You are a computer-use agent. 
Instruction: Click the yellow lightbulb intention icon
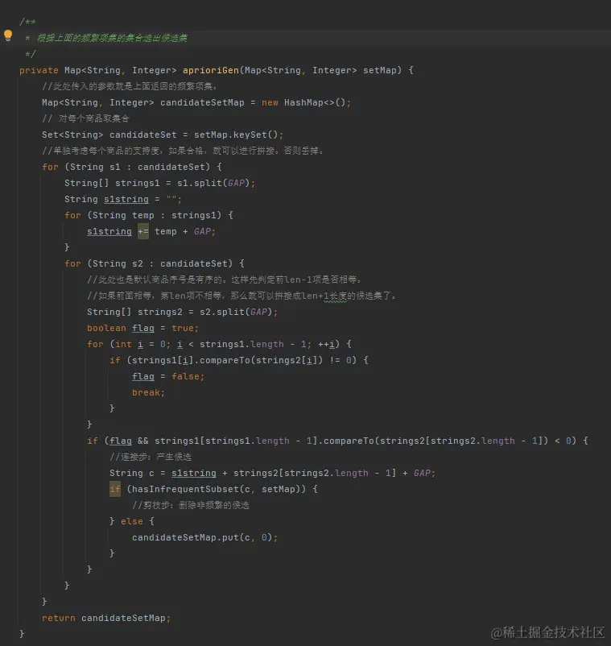[x=8, y=35]
